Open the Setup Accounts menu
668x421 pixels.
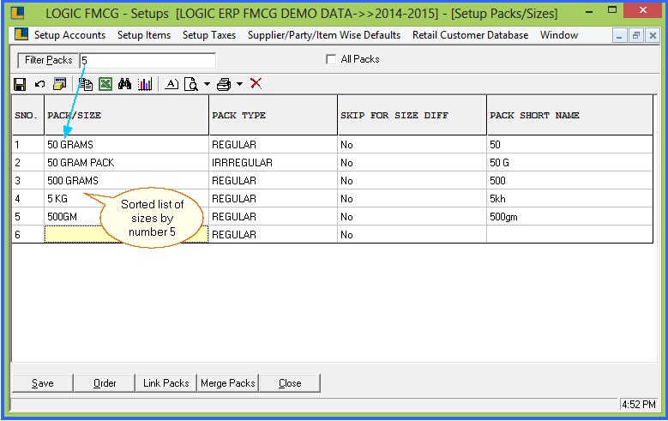[69, 35]
